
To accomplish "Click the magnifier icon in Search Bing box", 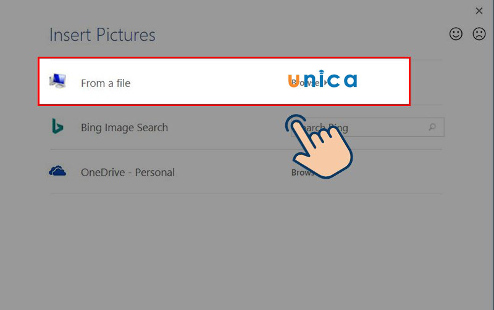I will pyautogui.click(x=432, y=128).
